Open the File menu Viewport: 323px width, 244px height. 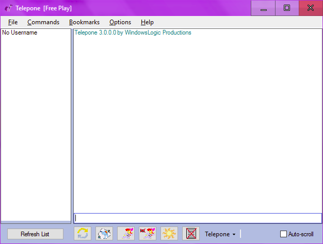(13, 22)
